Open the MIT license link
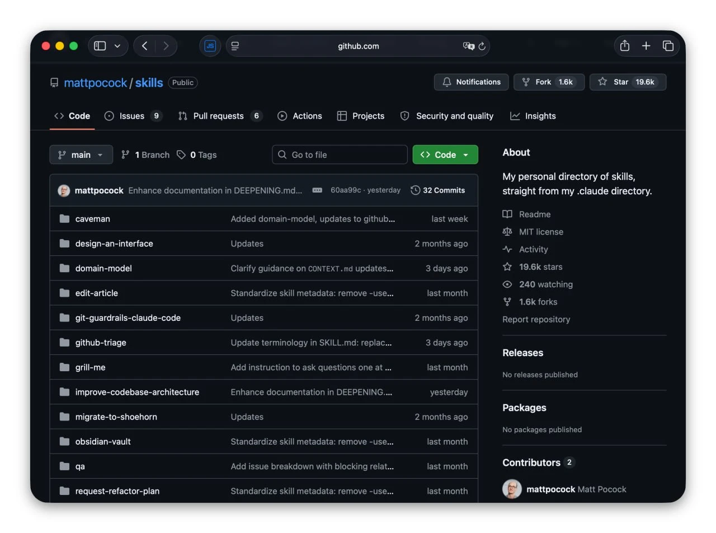The height and width of the screenshot is (533, 716). click(x=533, y=232)
